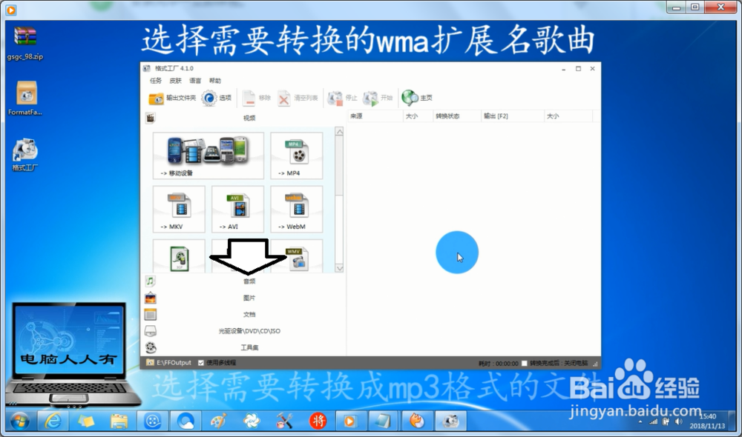
Task: Click the E:\FFOutput path text
Action: [174, 363]
